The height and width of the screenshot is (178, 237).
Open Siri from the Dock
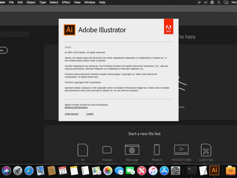click(x=6, y=171)
